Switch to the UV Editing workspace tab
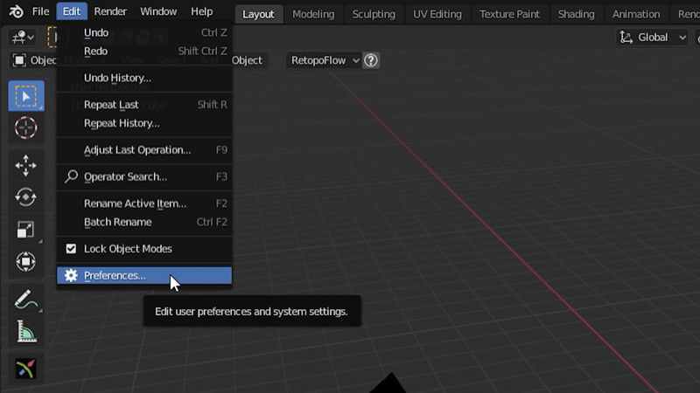This screenshot has width=700, height=393. (x=437, y=14)
